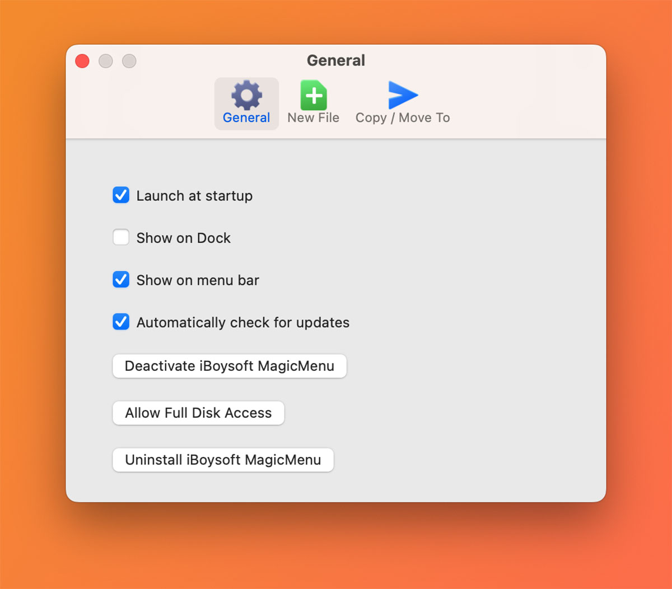This screenshot has width=672, height=589.
Task: Select the General gear icon
Action: tap(246, 95)
